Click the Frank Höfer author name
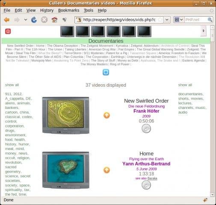Image resolution: width=216 pixels, height=205 pixels. click(146, 111)
